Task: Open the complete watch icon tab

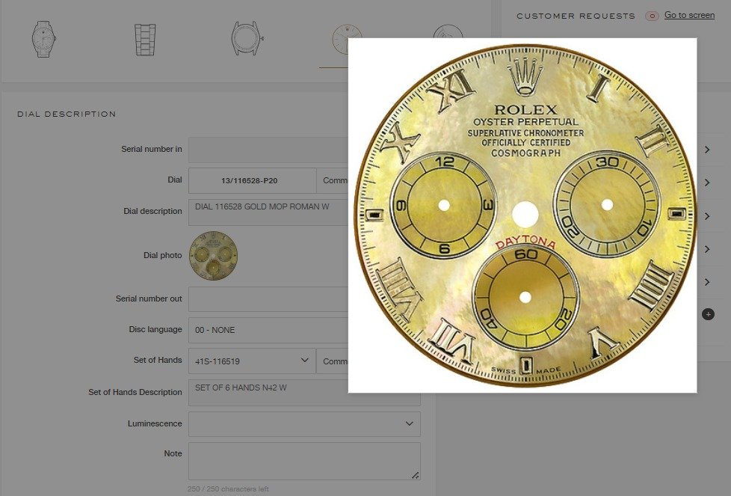Action: 43,39
